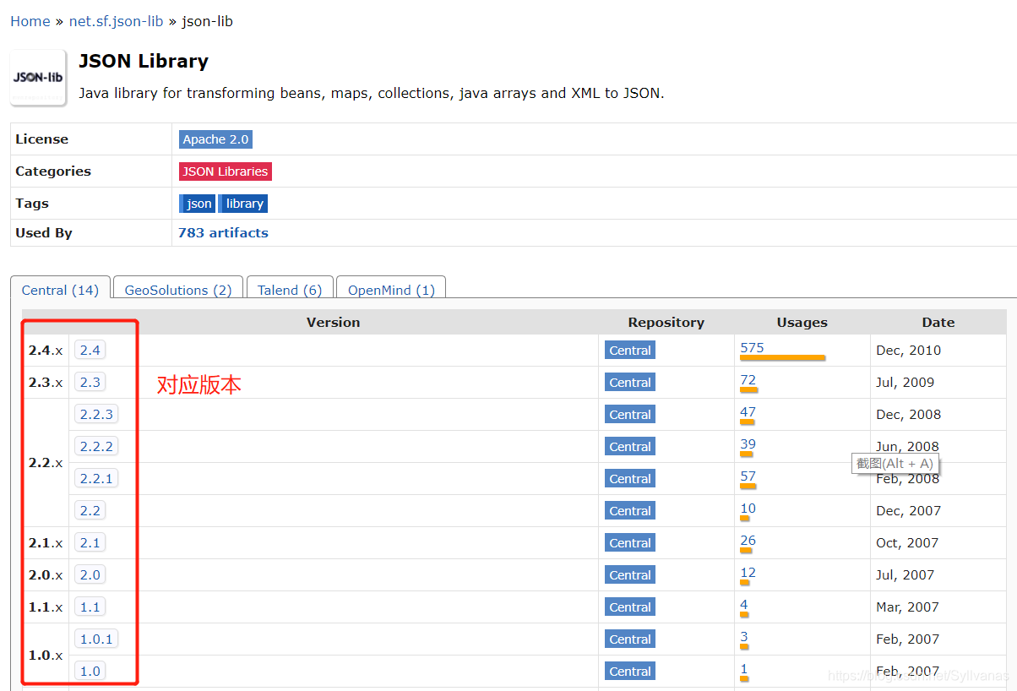Open version 1.0.1
1017x691 pixels.
pos(96,639)
